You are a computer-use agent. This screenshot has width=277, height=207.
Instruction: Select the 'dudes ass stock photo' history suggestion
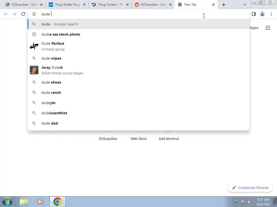pos(138,34)
